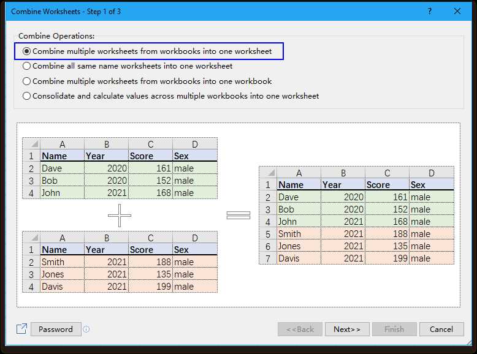Click 'Jones' in the bottom-left table
This screenshot has height=354, width=477.
62,274
